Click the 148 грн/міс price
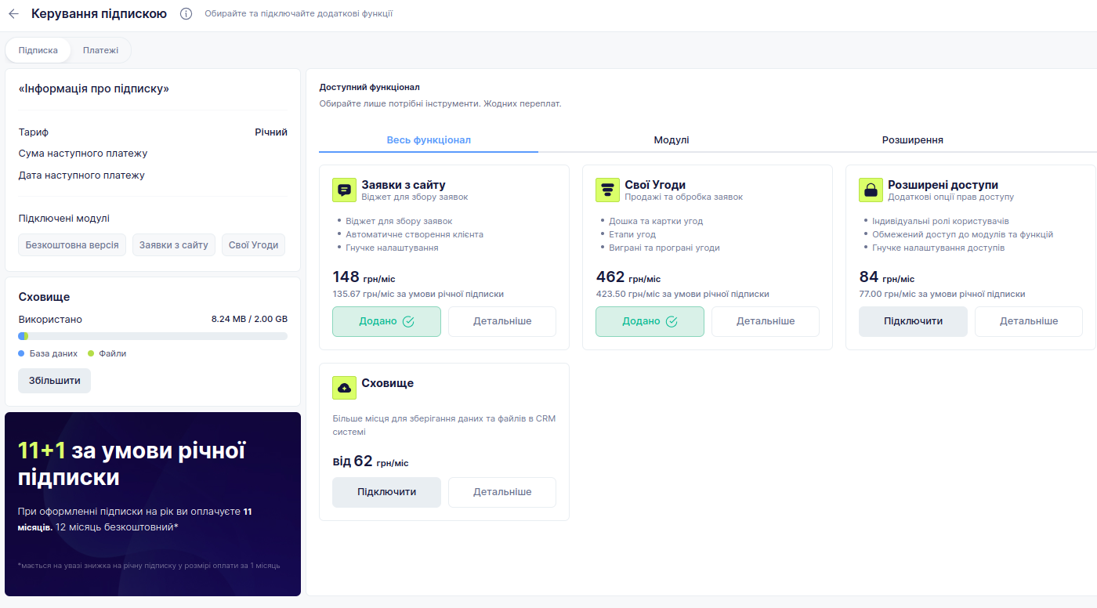1097x608 pixels. click(365, 277)
